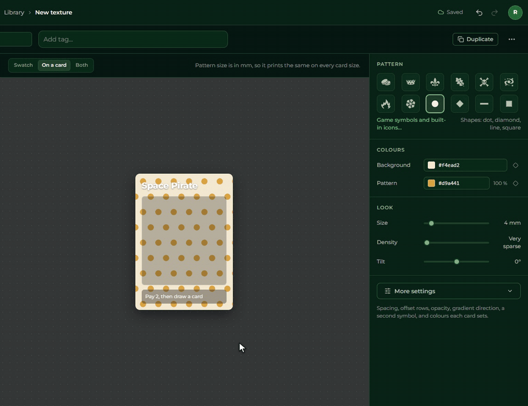
Task: Open Game symbols and built-in icons link
Action: pos(411,124)
